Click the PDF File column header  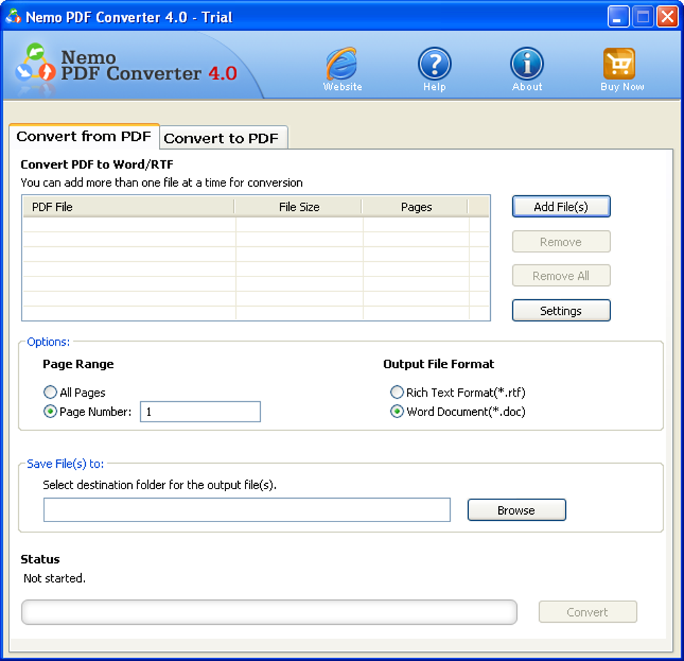tap(128, 207)
